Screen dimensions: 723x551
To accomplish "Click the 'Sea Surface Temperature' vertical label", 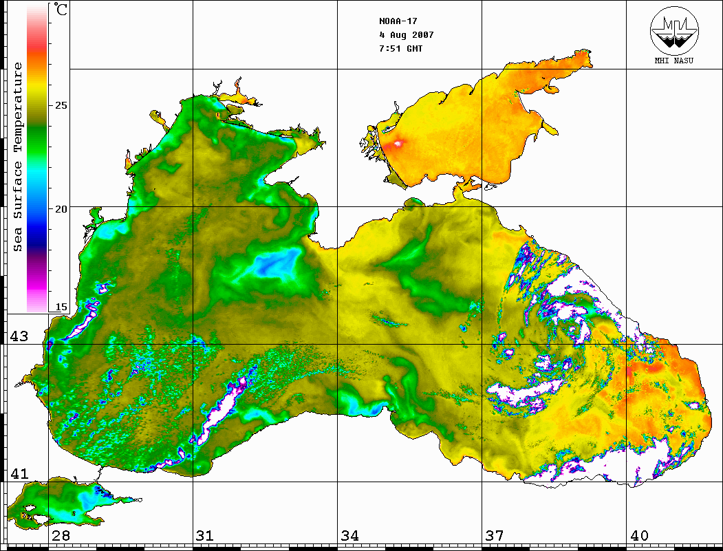I will point(17,158).
